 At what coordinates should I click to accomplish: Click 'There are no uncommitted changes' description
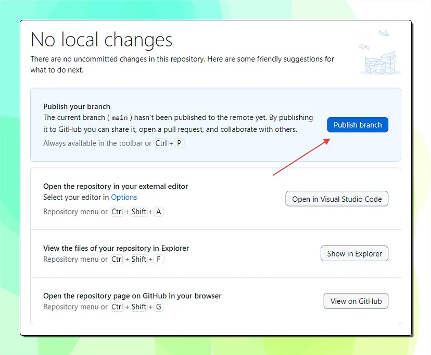pos(182,65)
